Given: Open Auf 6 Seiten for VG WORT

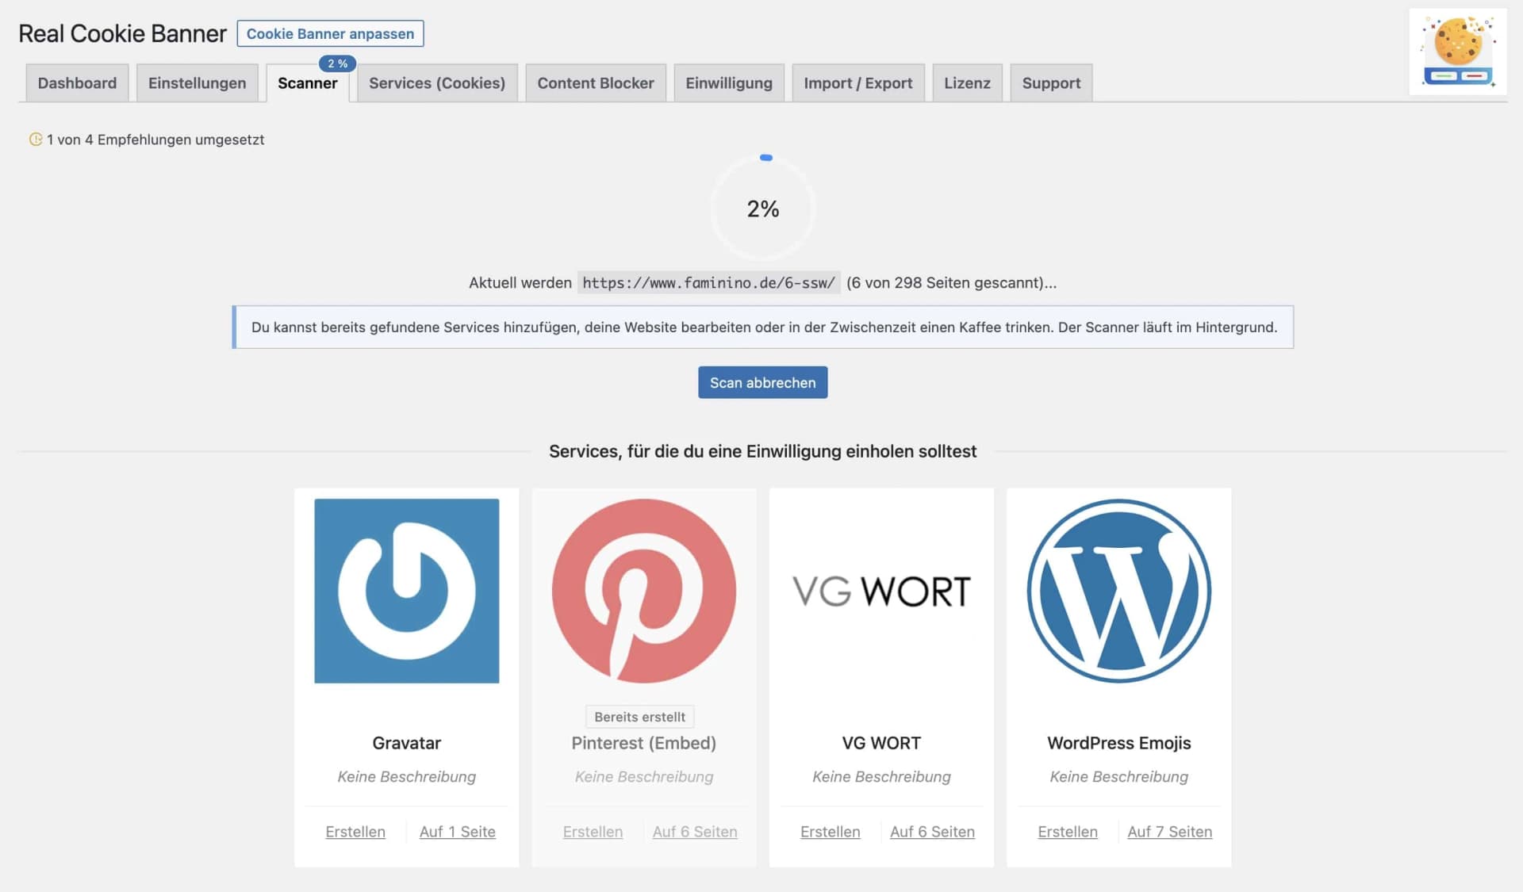Looking at the screenshot, I should pyautogui.click(x=932, y=832).
